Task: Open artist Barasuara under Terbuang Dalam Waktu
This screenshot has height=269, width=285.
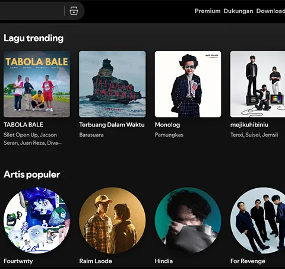Action: pyautogui.click(x=91, y=135)
